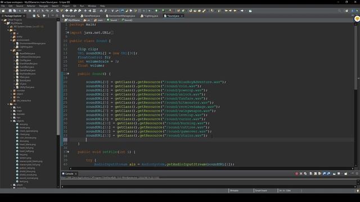Collapse the res folder node
The width and height of the screenshot is (360, 202).
point(8,104)
